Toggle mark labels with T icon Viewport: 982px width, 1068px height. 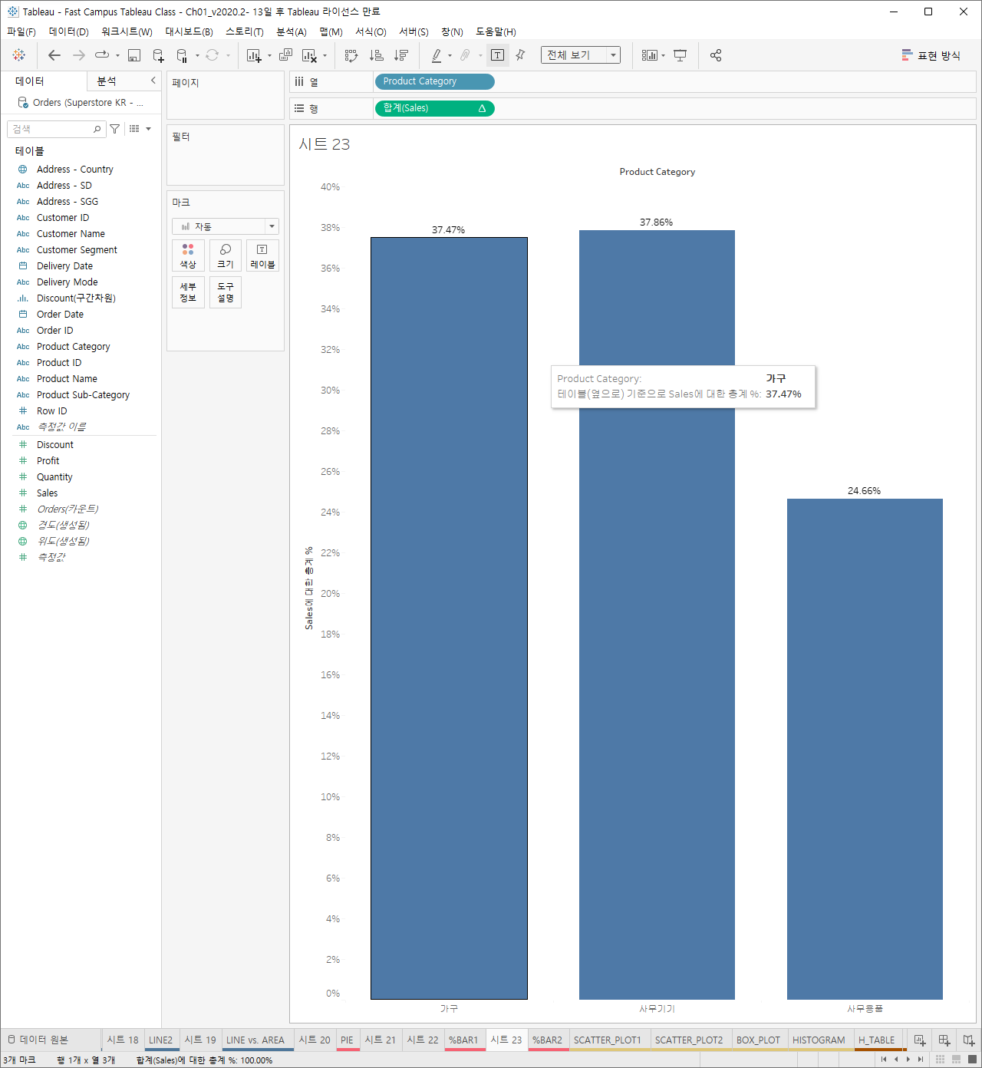pos(498,55)
